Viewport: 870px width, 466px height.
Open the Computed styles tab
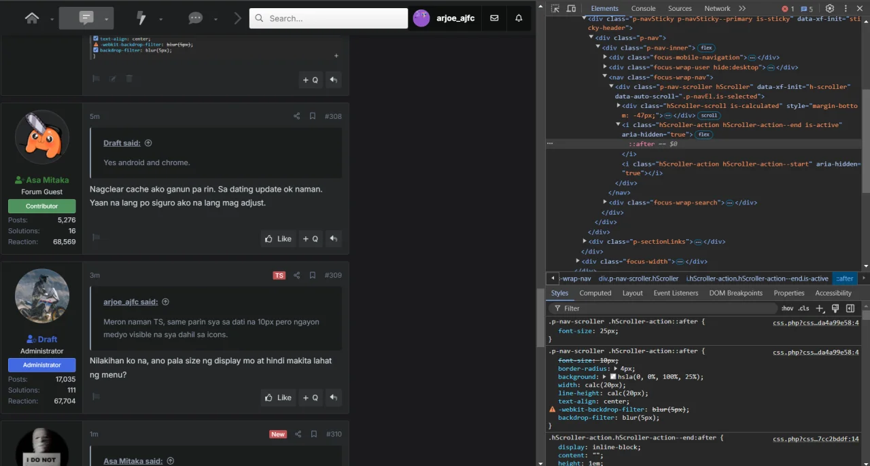tap(595, 293)
